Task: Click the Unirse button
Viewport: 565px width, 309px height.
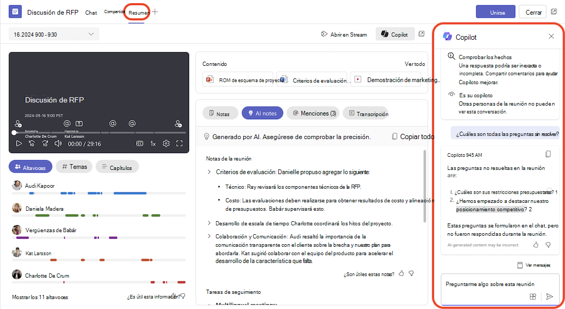Action: click(x=495, y=12)
